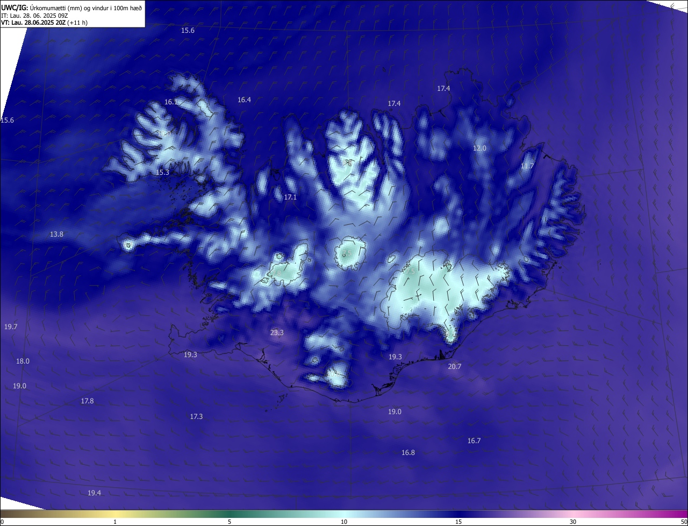Click the 11.7 value near the east coast

[x=527, y=166]
